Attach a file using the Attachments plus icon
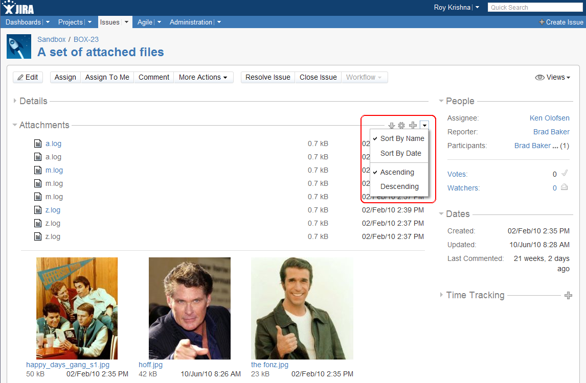The width and height of the screenshot is (586, 383). coord(413,126)
